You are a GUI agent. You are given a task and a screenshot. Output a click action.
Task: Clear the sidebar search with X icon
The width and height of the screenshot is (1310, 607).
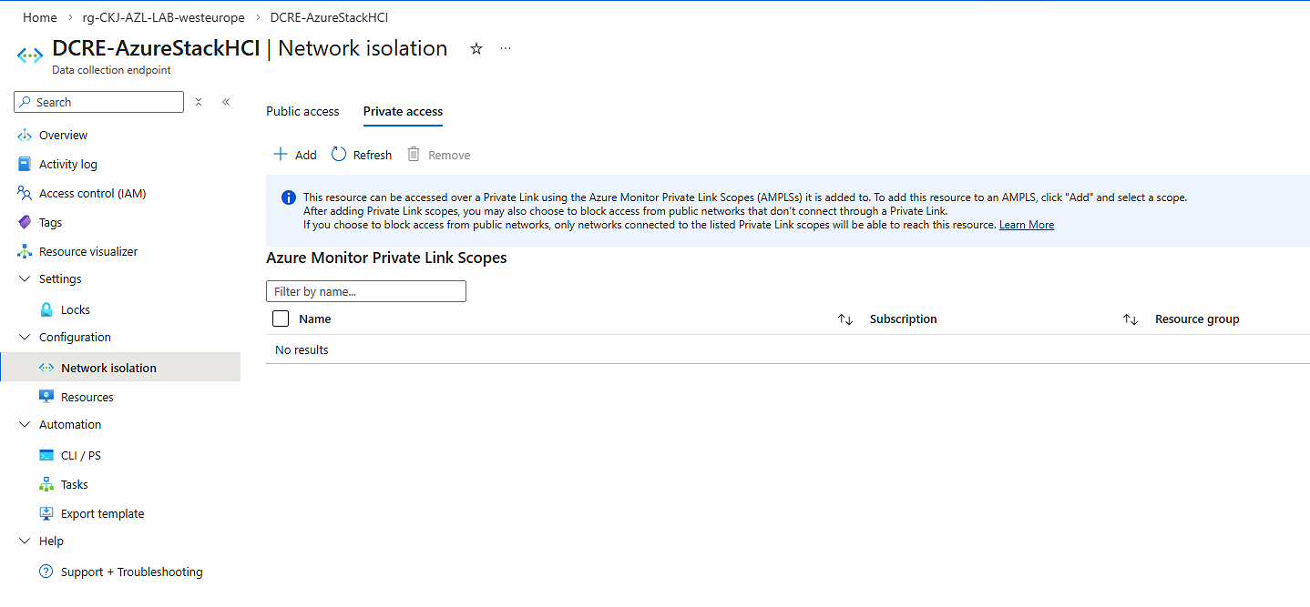pyautogui.click(x=199, y=102)
